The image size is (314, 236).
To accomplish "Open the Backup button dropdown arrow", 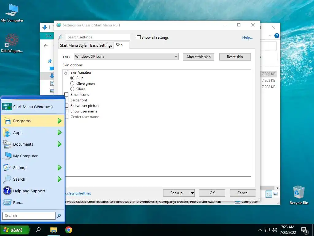I will click(192, 193).
